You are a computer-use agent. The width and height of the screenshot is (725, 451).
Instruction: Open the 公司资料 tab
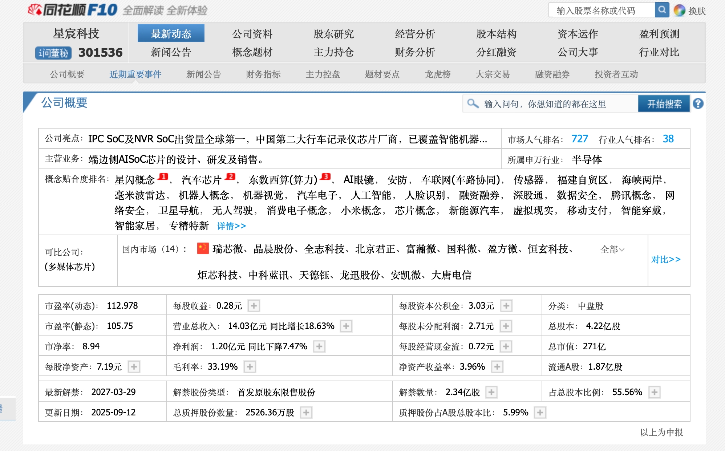pyautogui.click(x=252, y=34)
